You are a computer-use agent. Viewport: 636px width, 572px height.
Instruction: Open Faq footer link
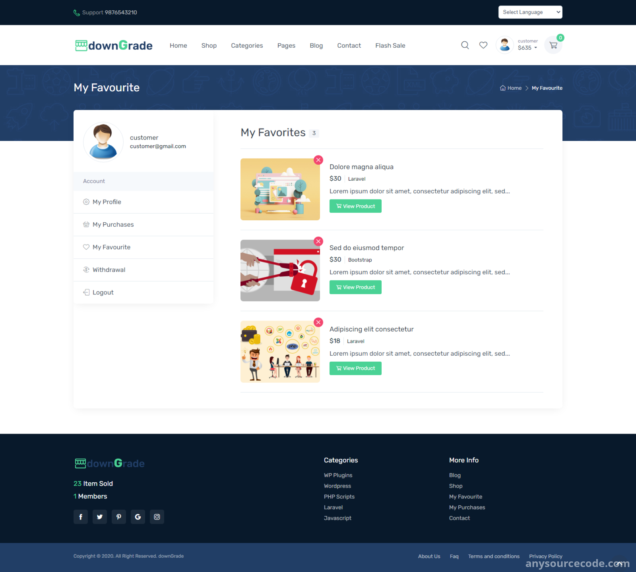point(454,556)
